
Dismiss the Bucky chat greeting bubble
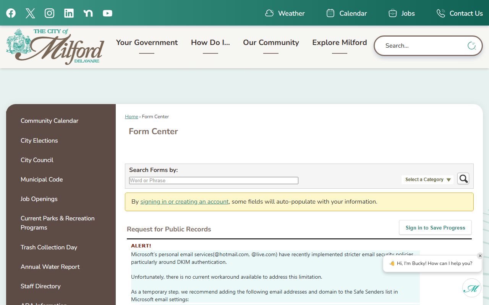tap(480, 256)
